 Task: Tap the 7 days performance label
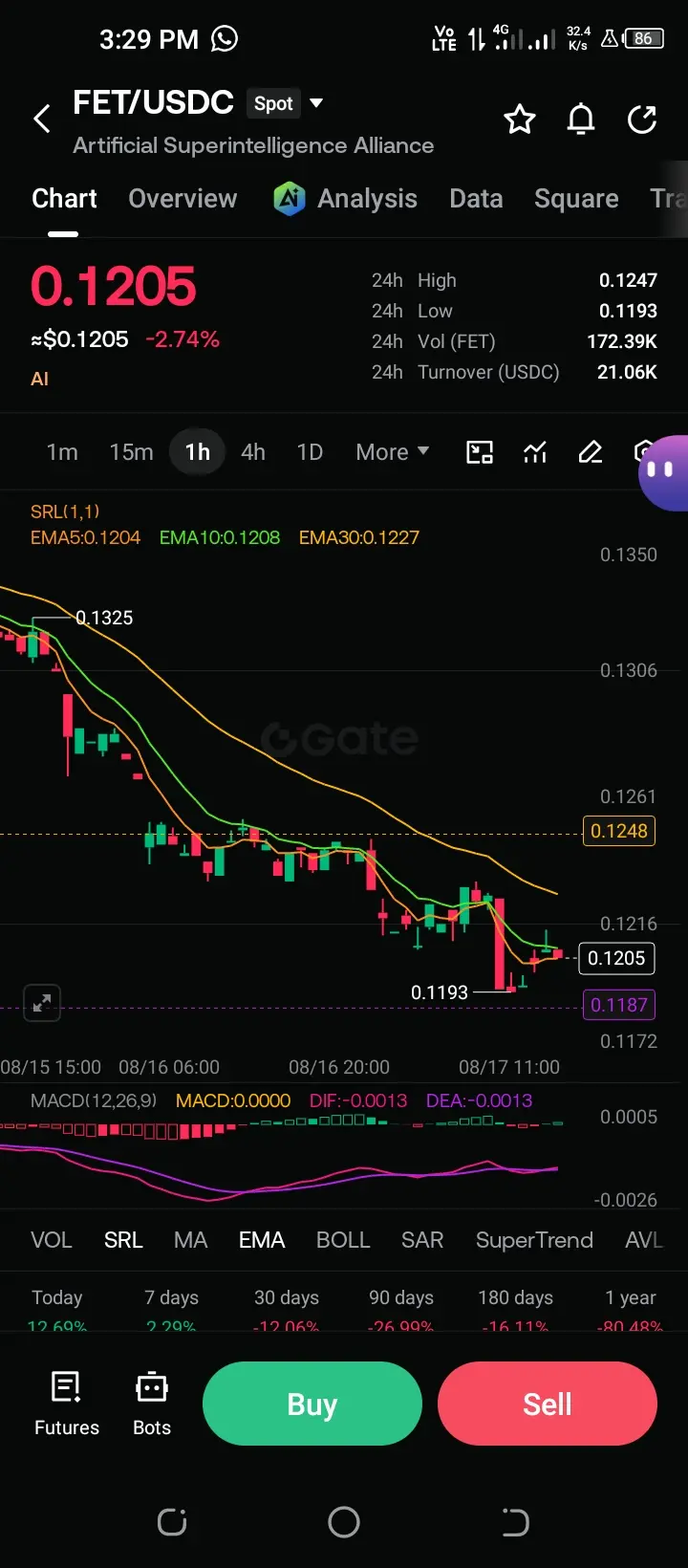pyautogui.click(x=172, y=1297)
